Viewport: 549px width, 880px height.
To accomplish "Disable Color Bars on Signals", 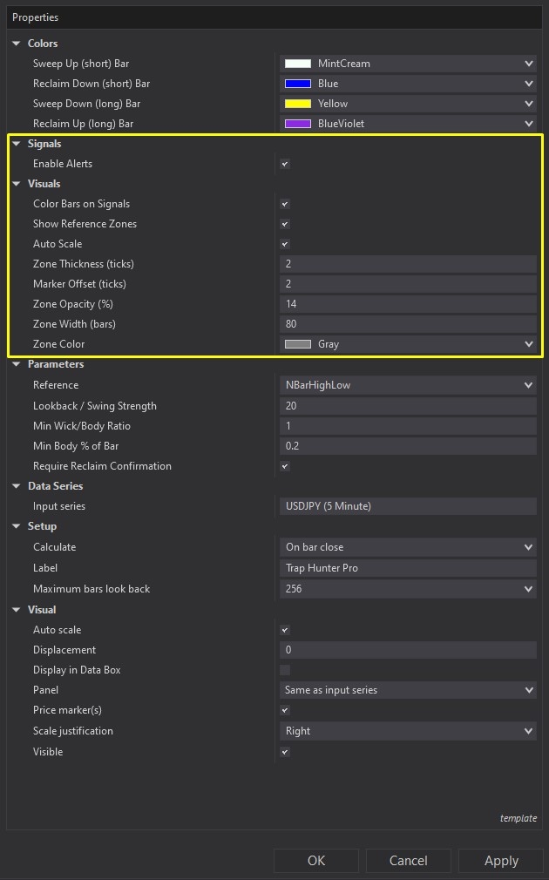I will [x=284, y=203].
